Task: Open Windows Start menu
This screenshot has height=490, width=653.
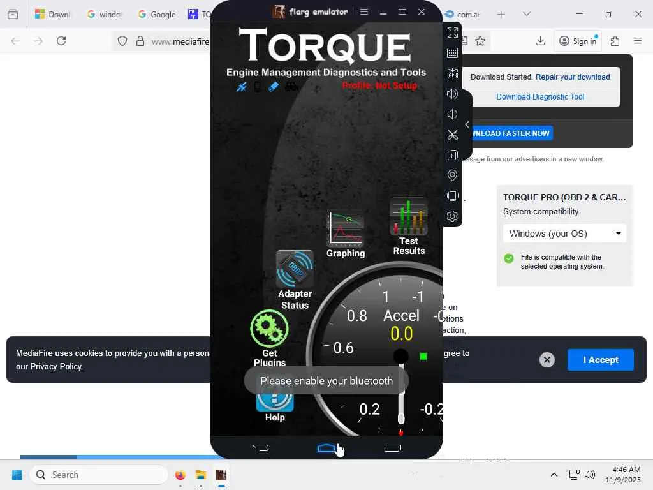Action: pos(17,475)
